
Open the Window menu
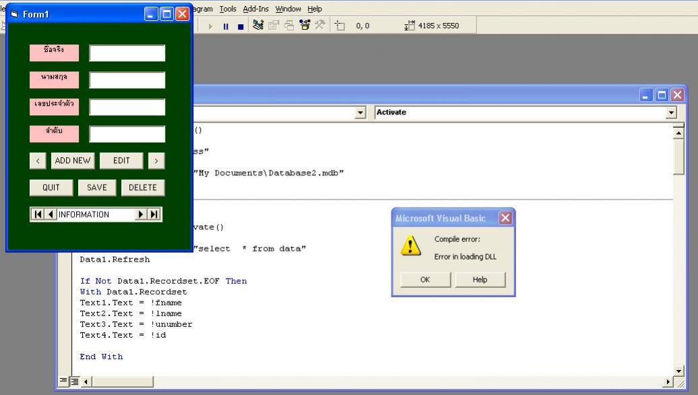(288, 9)
